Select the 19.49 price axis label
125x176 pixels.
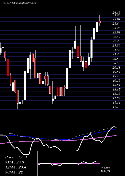(x=116, y=76)
